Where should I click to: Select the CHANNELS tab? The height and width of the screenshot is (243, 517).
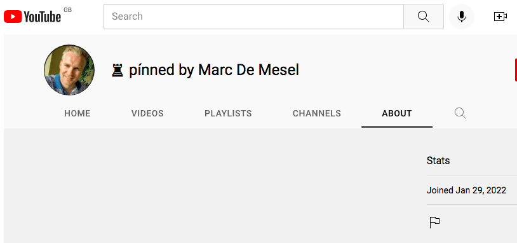tap(317, 114)
